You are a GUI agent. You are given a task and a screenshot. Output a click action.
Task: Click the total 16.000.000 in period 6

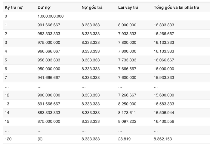pos(164,69)
